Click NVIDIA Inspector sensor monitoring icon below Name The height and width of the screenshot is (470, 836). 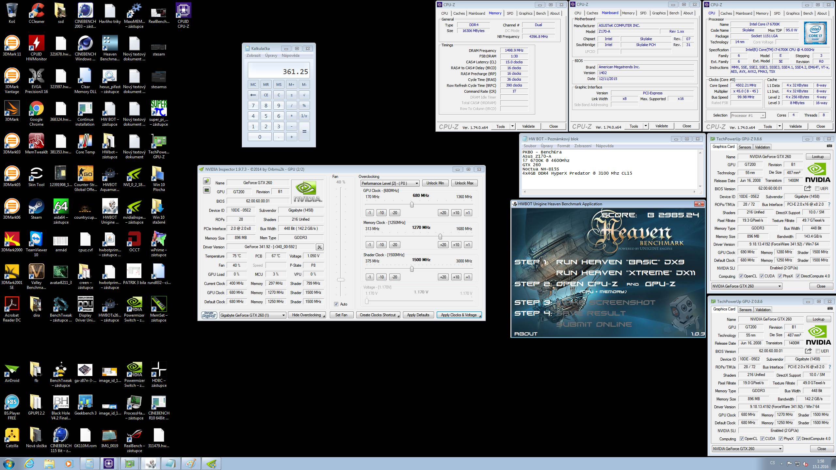click(x=207, y=190)
